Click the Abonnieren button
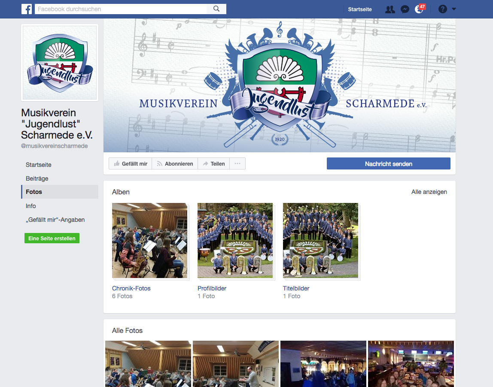Screen dimensions: 493x387 point(175,163)
